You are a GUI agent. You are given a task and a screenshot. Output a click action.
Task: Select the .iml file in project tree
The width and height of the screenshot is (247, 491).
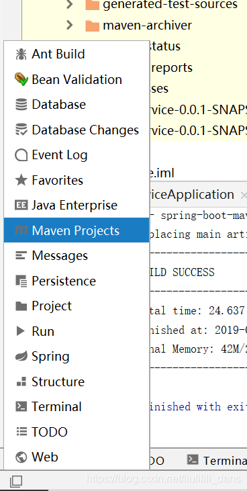(162, 173)
